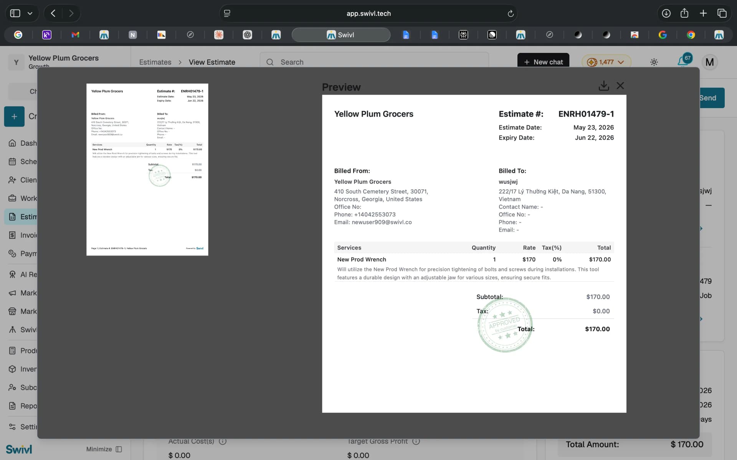This screenshot has height=460, width=737.
Task: Click the Subcontractors sidebar icon
Action: (x=12, y=387)
